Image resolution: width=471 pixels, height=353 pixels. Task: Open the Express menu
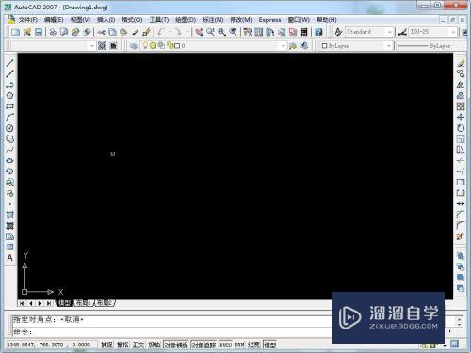(x=269, y=20)
